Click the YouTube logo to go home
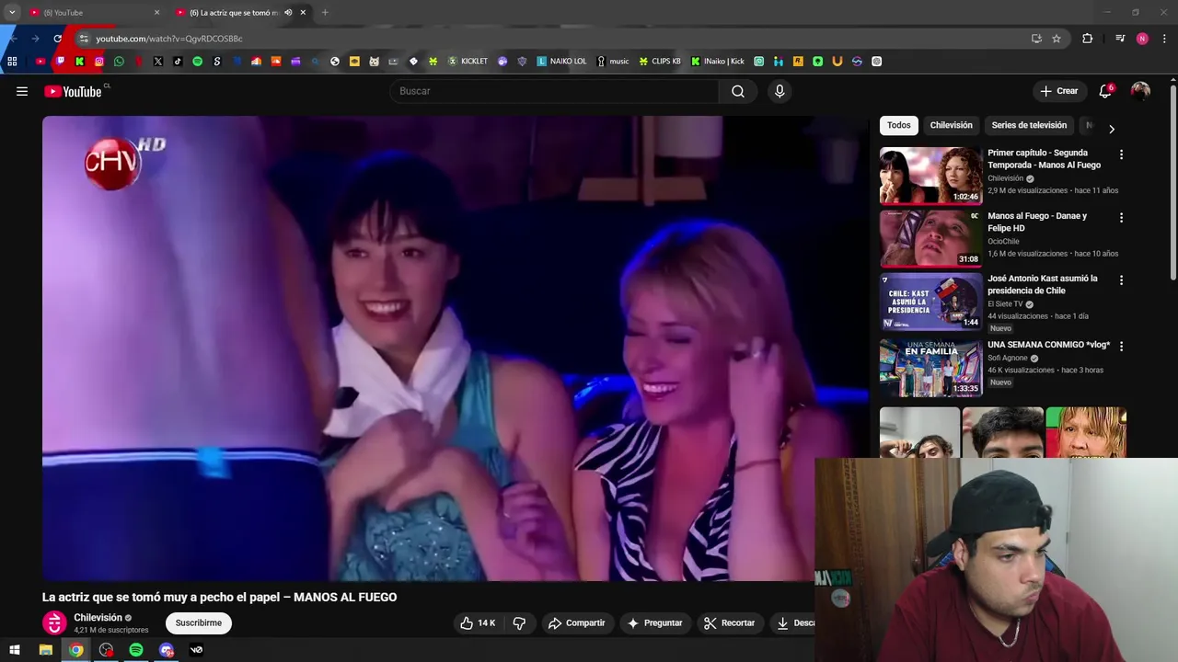The height and width of the screenshot is (662, 1178). [73, 91]
